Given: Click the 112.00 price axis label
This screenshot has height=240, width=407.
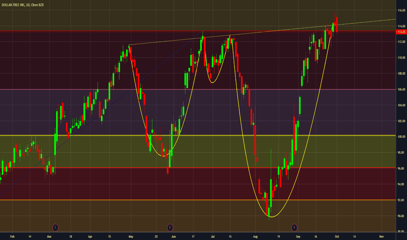Looking at the screenshot, I should coord(401,42).
